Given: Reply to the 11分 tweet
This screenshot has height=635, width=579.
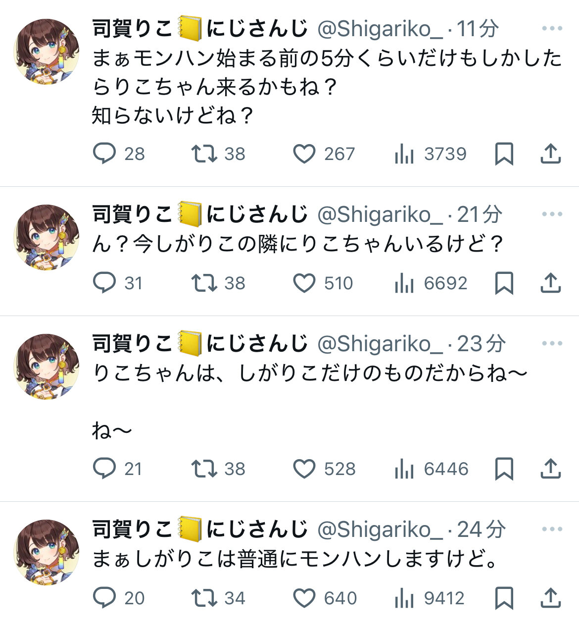Looking at the screenshot, I should click(x=104, y=154).
